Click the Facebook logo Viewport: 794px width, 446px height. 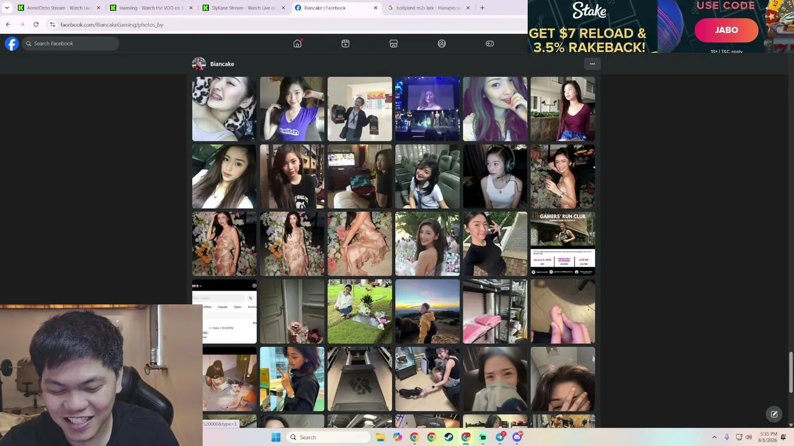pos(12,43)
